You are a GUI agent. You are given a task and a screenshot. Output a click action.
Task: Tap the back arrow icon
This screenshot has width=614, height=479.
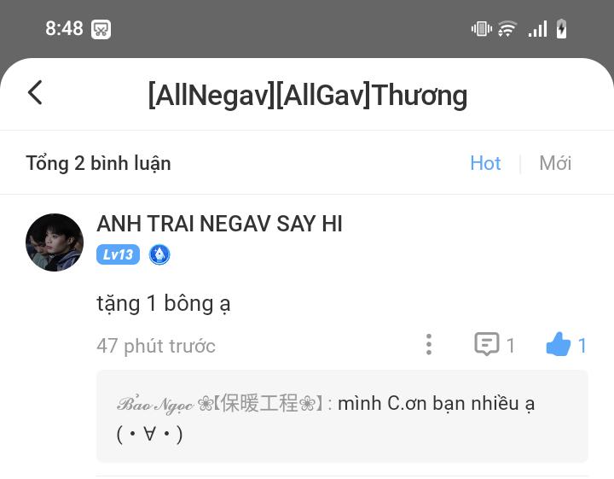pos(35,92)
